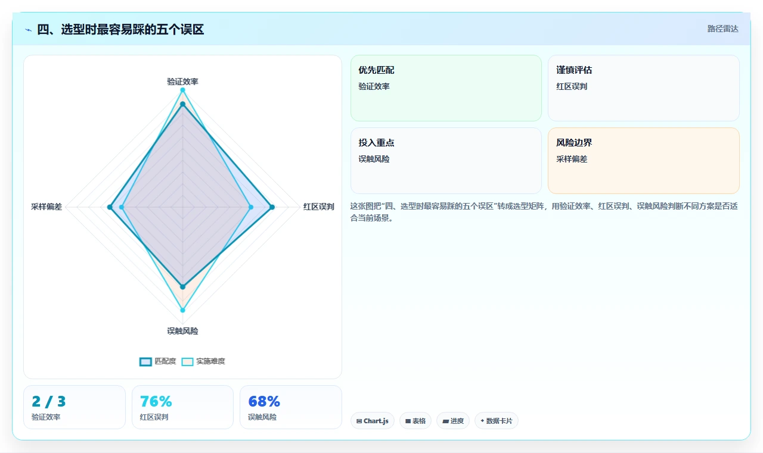Click 误触风险 text in 投入重点 card
This screenshot has width=763, height=453.
click(374, 160)
